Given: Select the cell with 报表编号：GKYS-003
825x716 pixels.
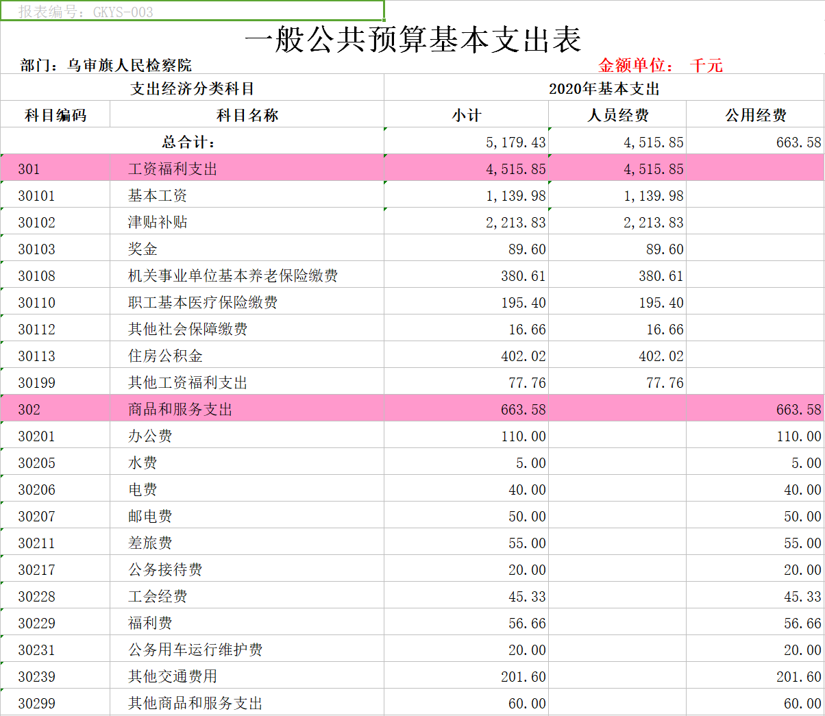Looking at the screenshot, I should (x=192, y=11).
